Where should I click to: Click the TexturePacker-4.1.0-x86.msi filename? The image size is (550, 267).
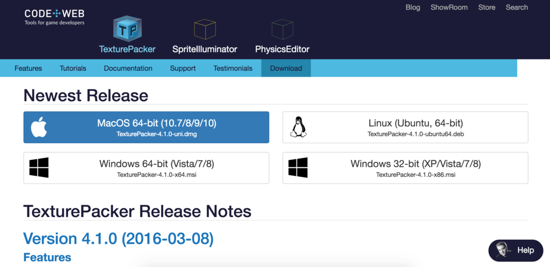[x=416, y=175]
